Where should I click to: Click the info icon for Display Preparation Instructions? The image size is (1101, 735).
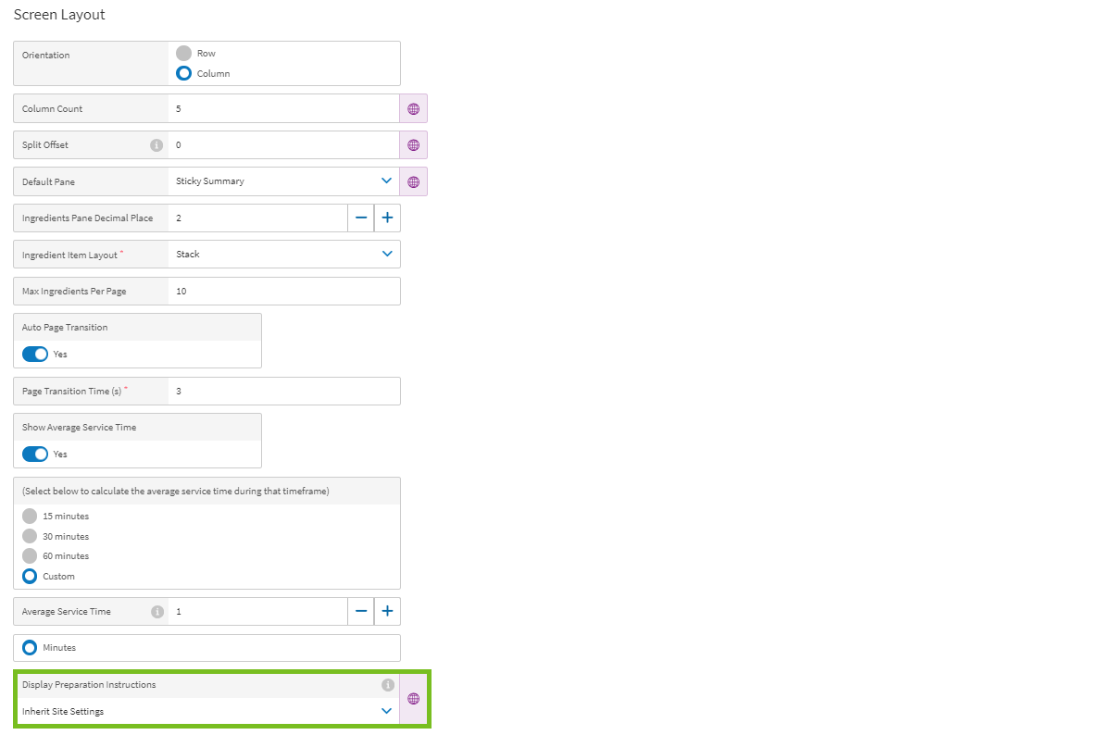point(388,685)
